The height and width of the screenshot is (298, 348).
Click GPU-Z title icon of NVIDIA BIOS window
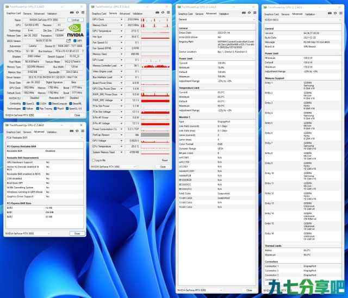click(265, 7)
